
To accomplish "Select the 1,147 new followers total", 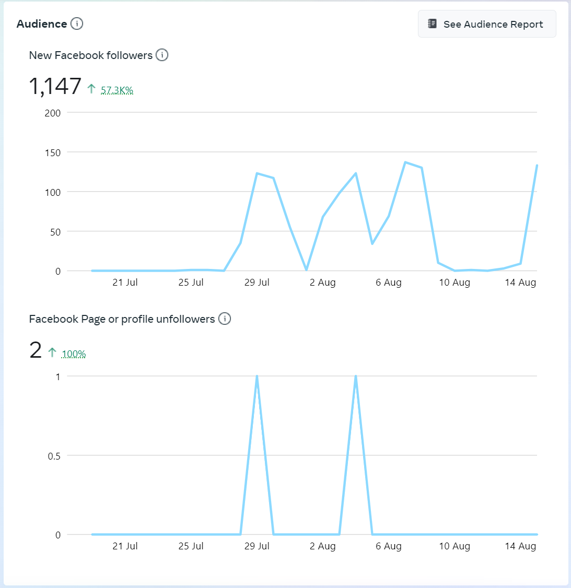I will [55, 86].
